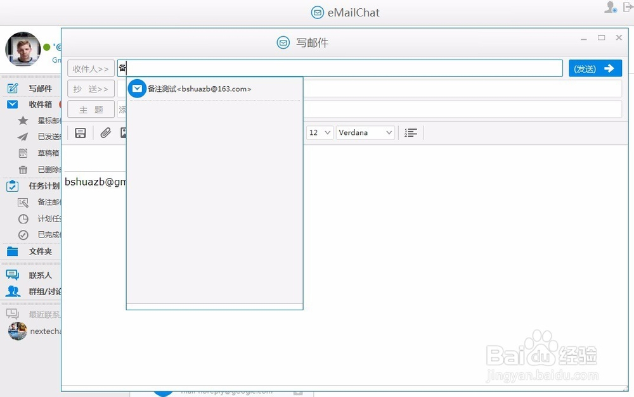Click the logout icon at top right
Image resolution: width=634 pixels, height=397 pixels.
coord(628,7)
